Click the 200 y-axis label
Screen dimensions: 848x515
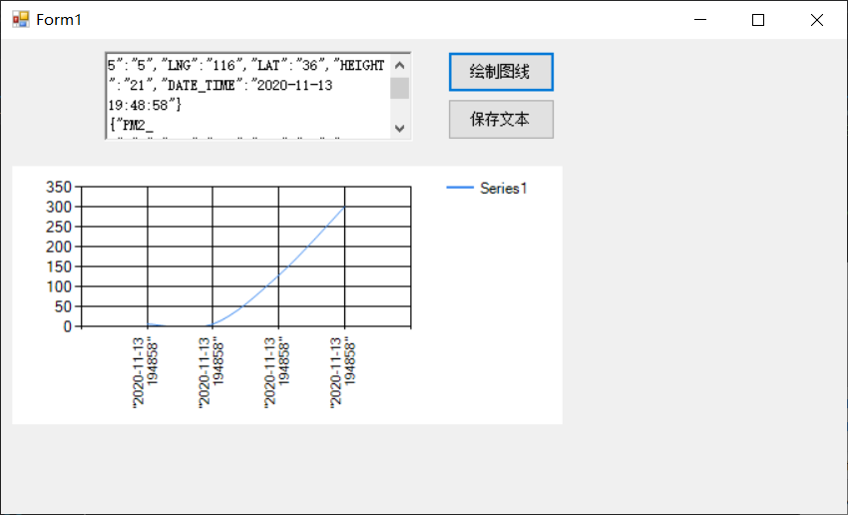click(x=59, y=247)
